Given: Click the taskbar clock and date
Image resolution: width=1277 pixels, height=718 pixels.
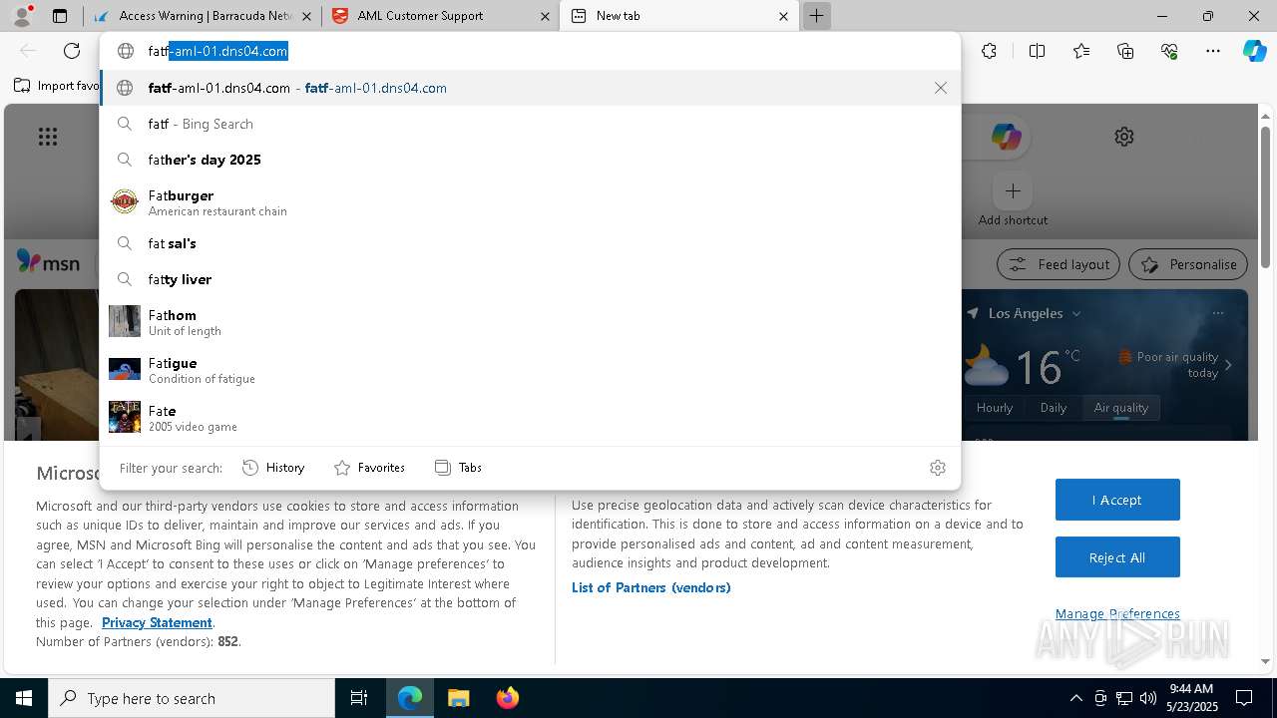Looking at the screenshot, I should point(1191,698).
